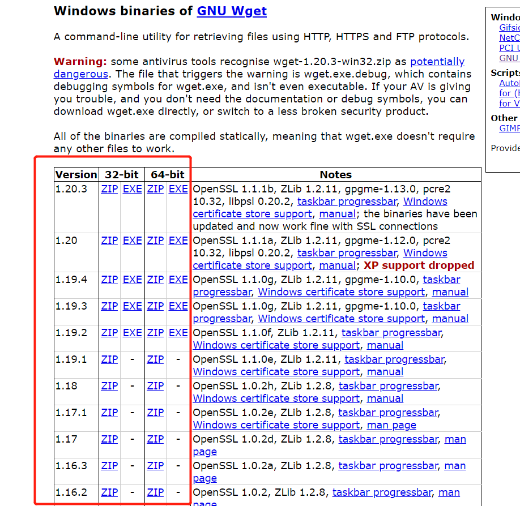Open Windows certificate store support link for 1.19.3

[x=341, y=319]
